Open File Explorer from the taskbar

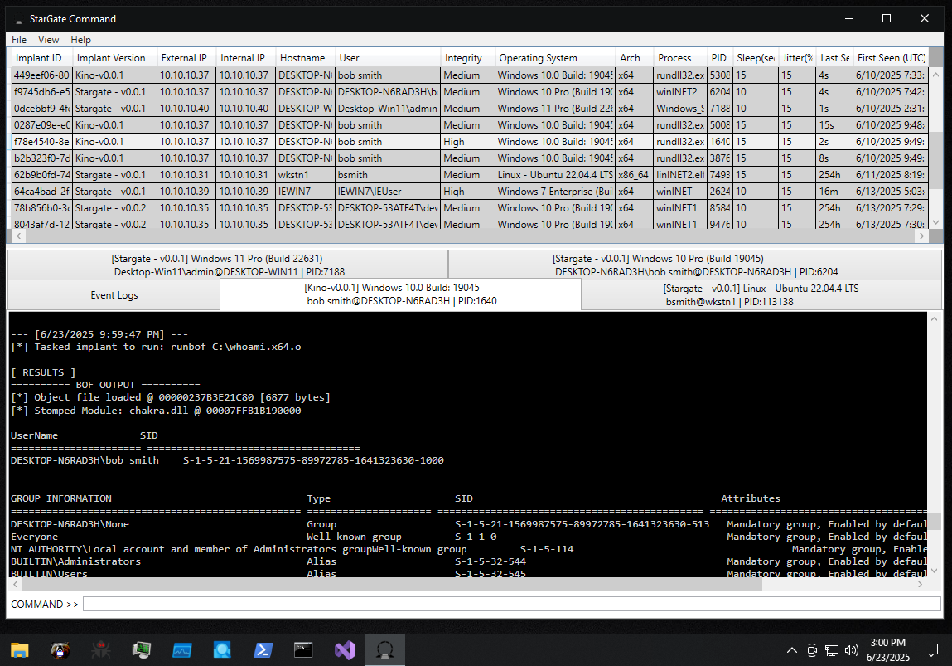pos(19,650)
